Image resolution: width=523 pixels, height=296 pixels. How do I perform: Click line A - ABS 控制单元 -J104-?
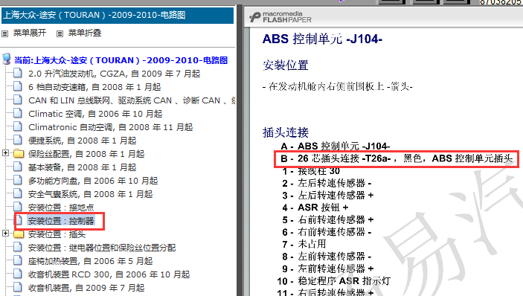pyautogui.click(x=336, y=146)
